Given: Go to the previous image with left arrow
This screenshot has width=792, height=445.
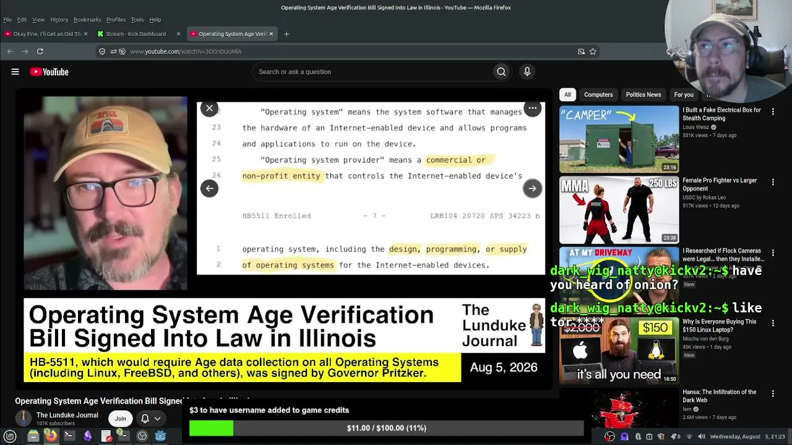Looking at the screenshot, I should [209, 189].
